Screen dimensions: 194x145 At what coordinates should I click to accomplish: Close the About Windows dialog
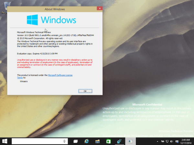(x=100, y=8)
